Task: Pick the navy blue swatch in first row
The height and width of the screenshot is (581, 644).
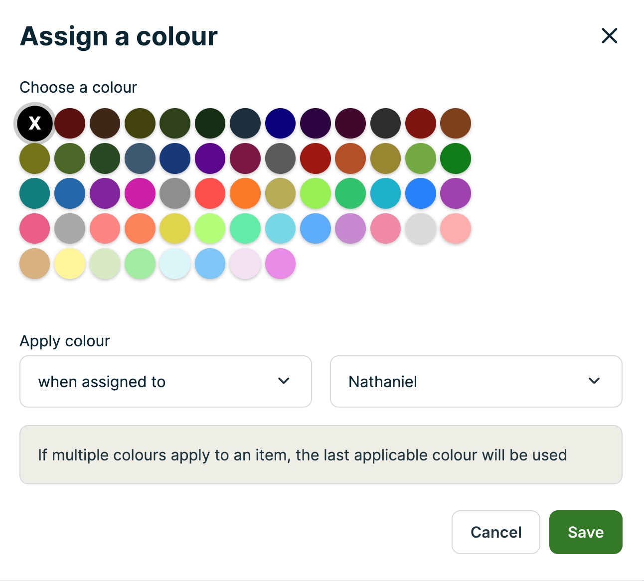Action: pyautogui.click(x=281, y=123)
